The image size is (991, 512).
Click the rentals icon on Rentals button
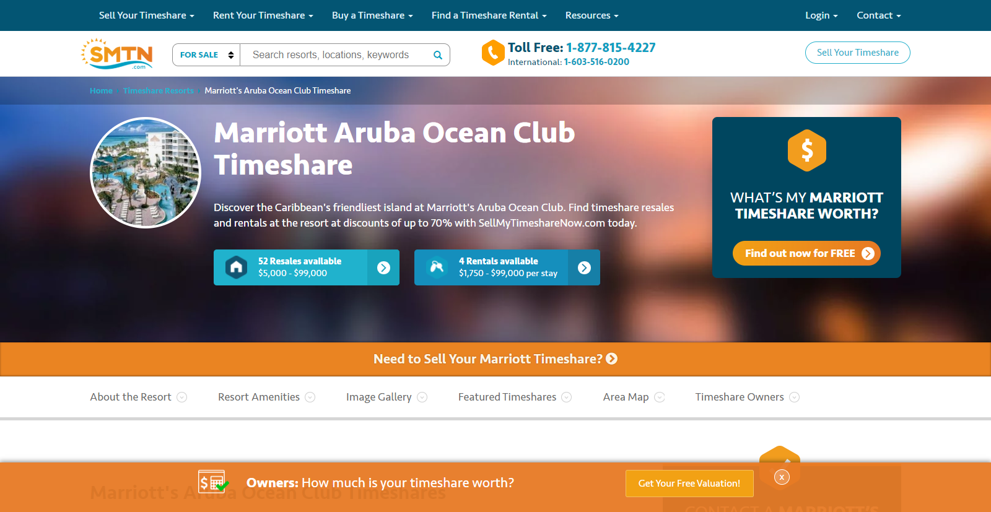pos(437,267)
